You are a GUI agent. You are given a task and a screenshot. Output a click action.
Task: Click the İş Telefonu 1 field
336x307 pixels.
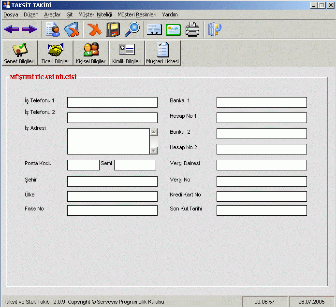[112, 102]
